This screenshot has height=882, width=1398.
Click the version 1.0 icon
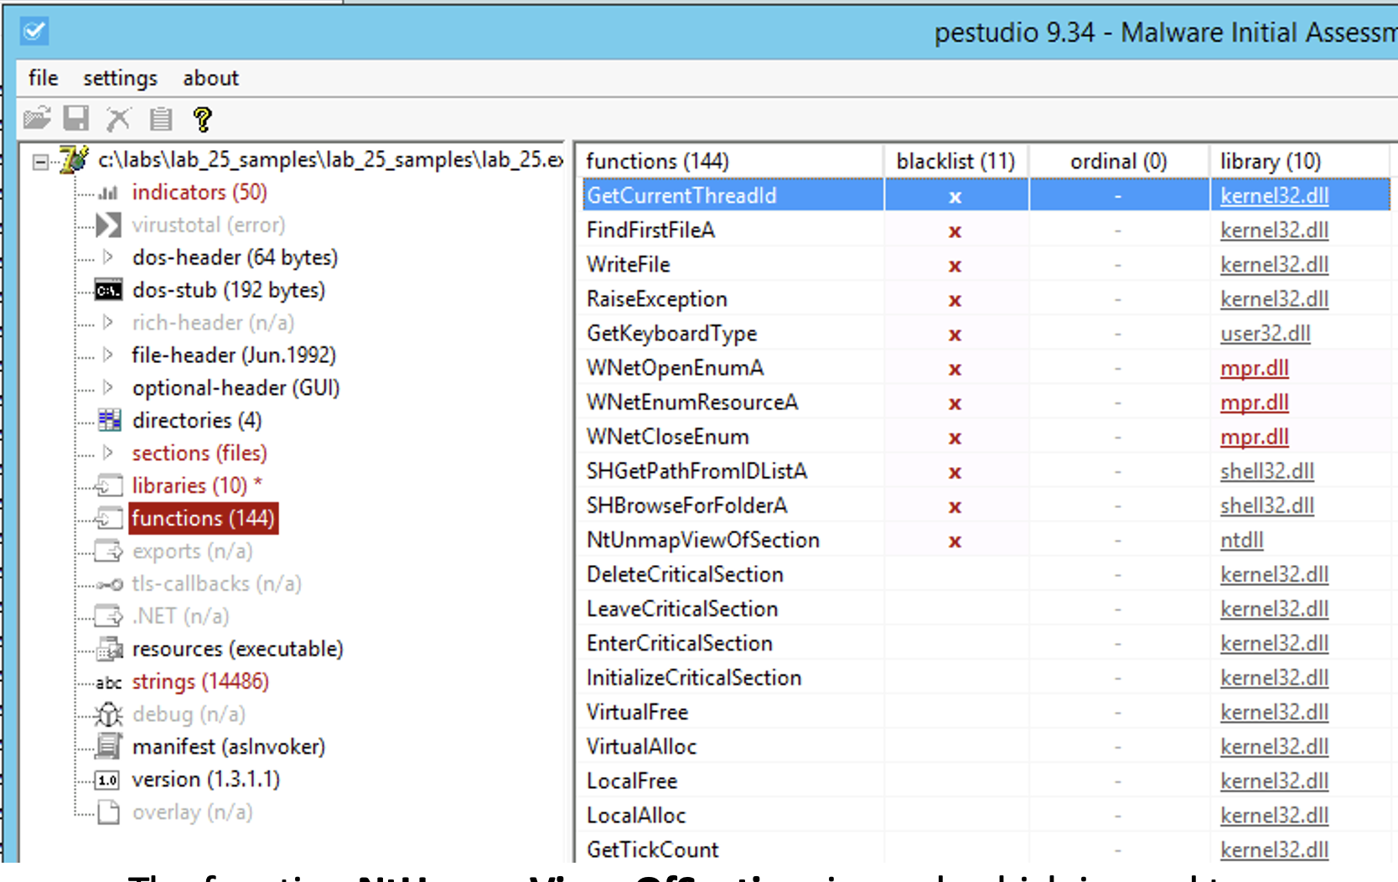coord(108,781)
